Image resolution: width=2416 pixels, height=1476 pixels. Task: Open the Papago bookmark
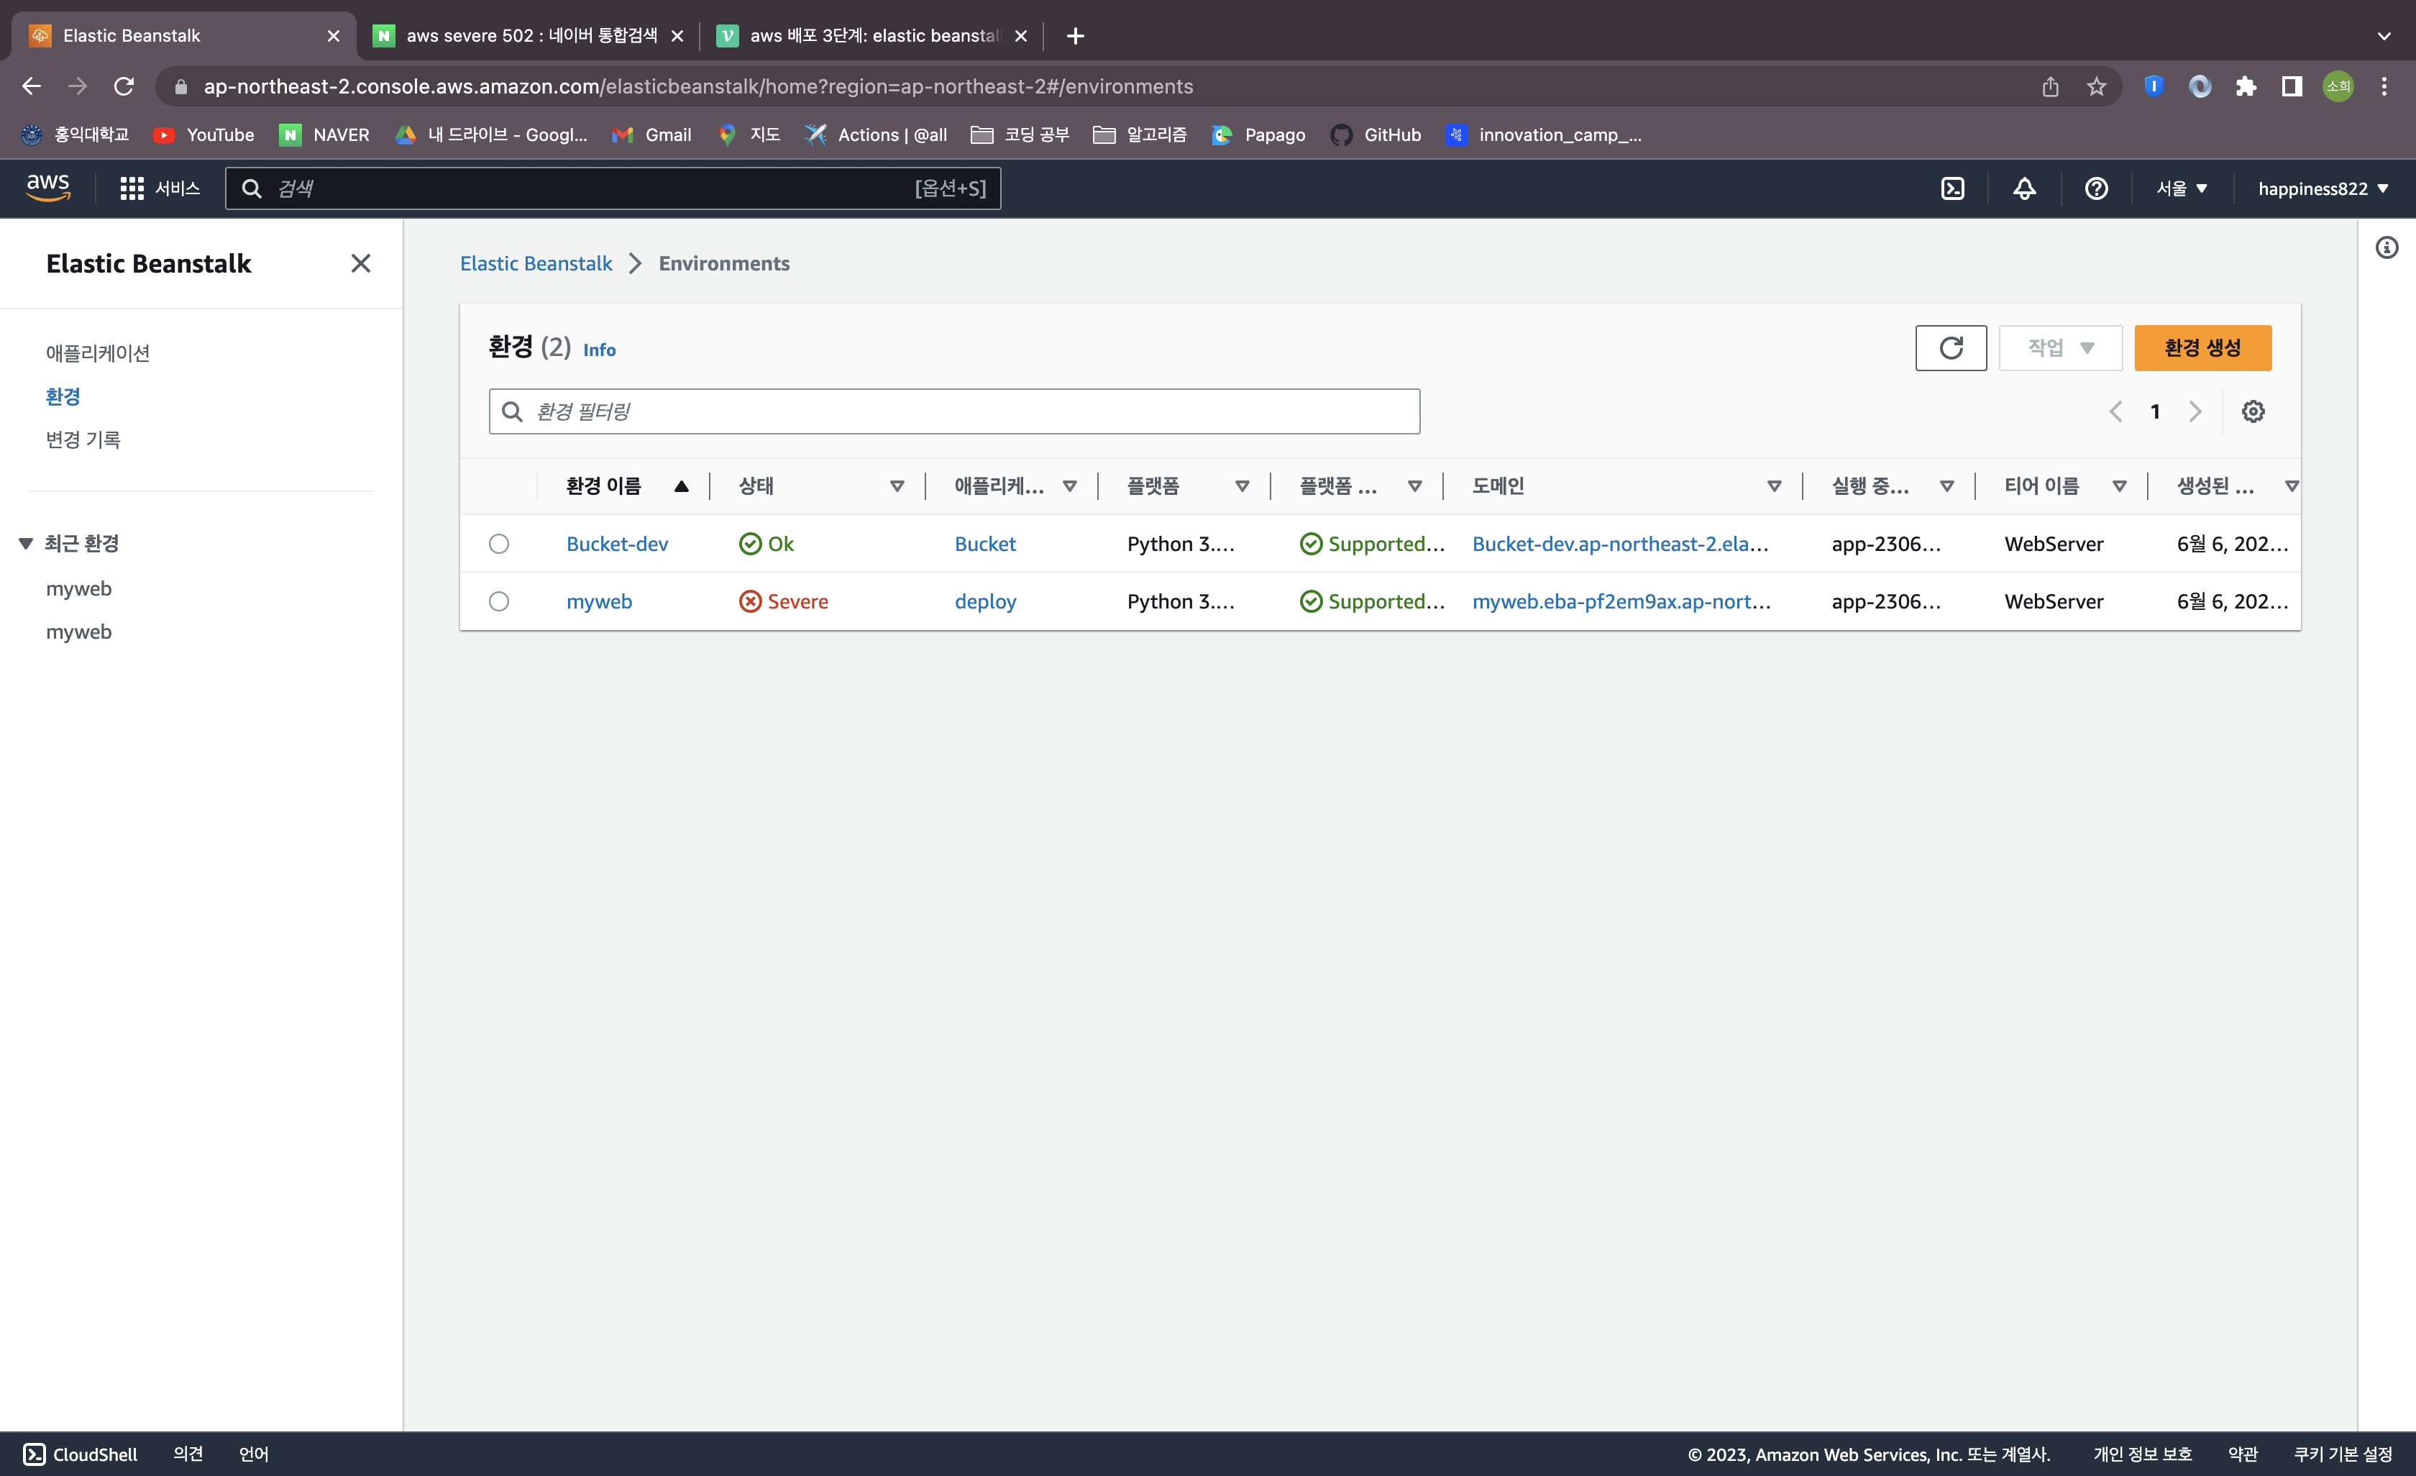[x=1259, y=135]
